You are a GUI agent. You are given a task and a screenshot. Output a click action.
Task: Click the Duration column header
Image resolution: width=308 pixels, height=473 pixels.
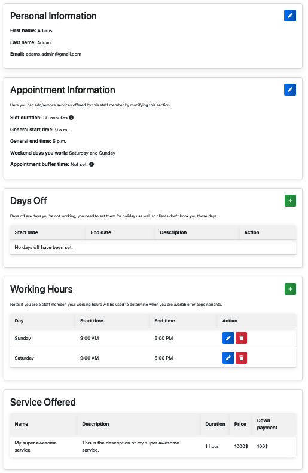(x=215, y=424)
